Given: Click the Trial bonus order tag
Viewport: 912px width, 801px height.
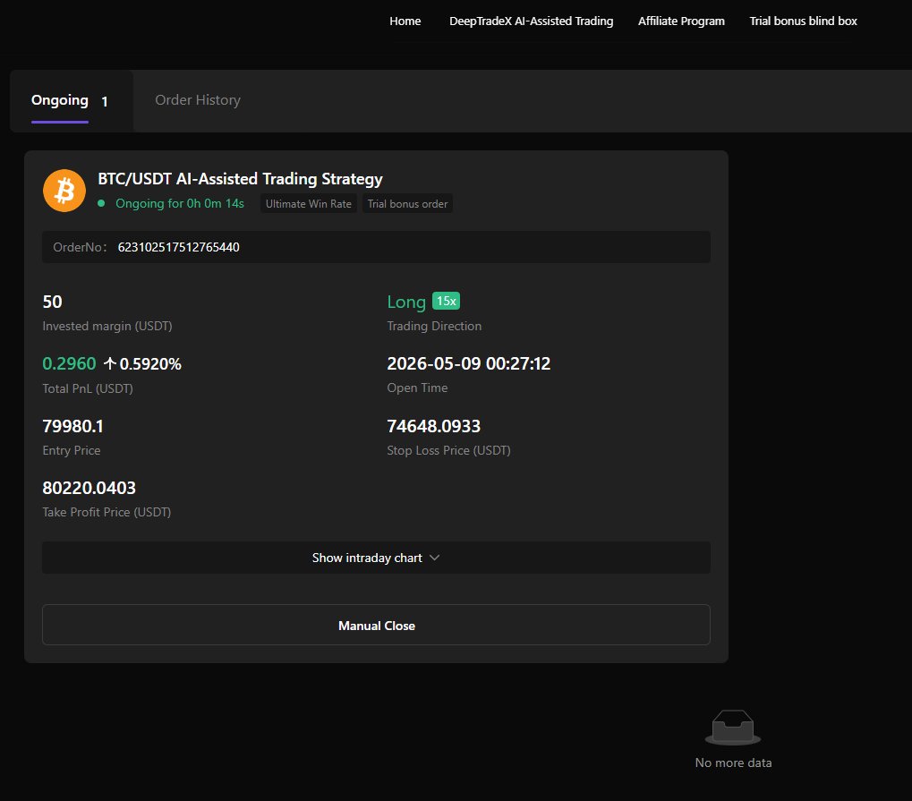Looking at the screenshot, I should click(x=407, y=203).
